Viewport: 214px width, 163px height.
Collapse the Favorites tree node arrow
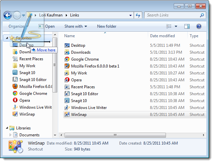coord(7,38)
